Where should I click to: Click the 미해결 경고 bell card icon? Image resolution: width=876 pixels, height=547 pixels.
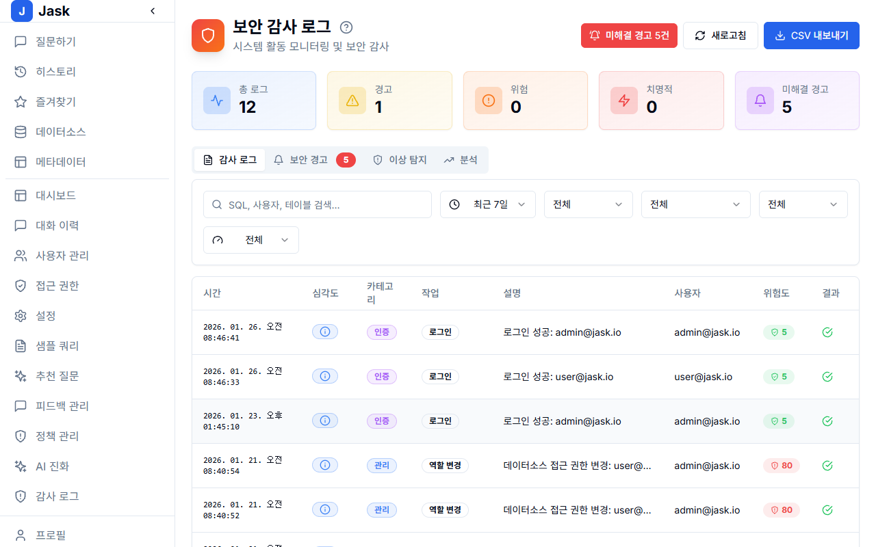[x=760, y=101]
